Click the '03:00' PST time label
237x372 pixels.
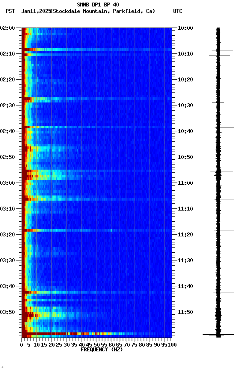pos(7,183)
